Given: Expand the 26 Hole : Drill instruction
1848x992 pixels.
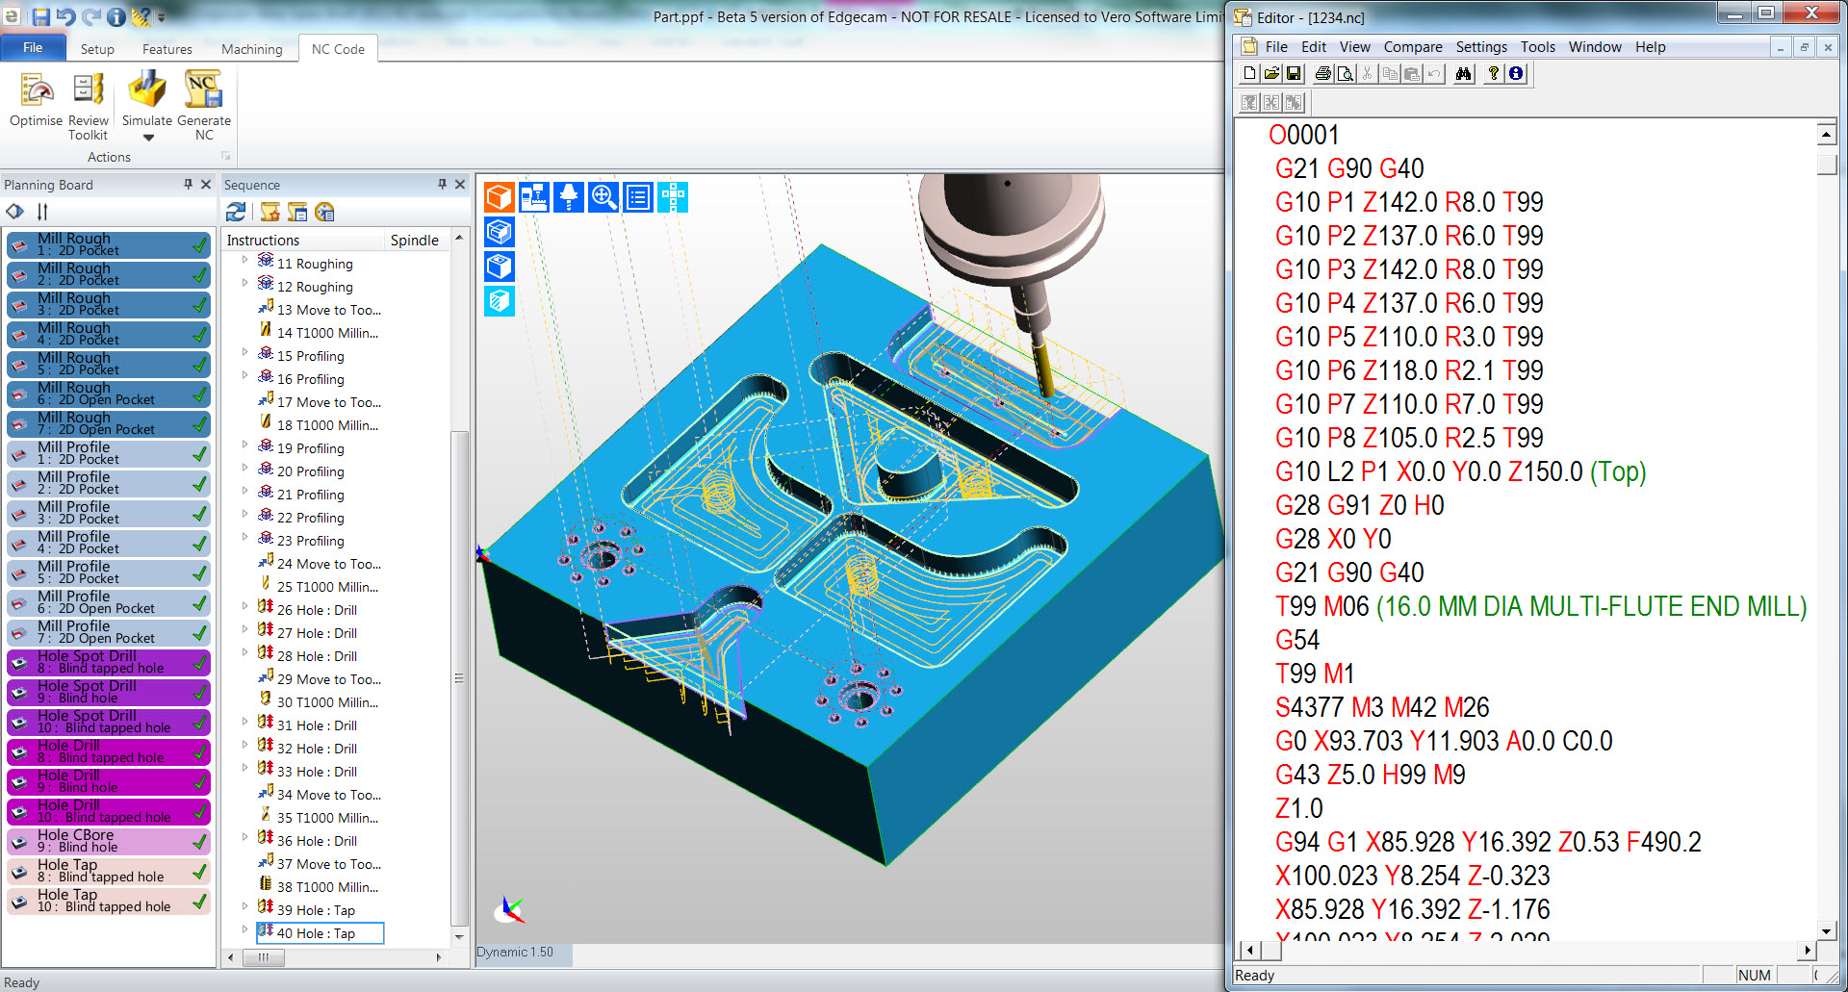Looking at the screenshot, I should click(244, 607).
